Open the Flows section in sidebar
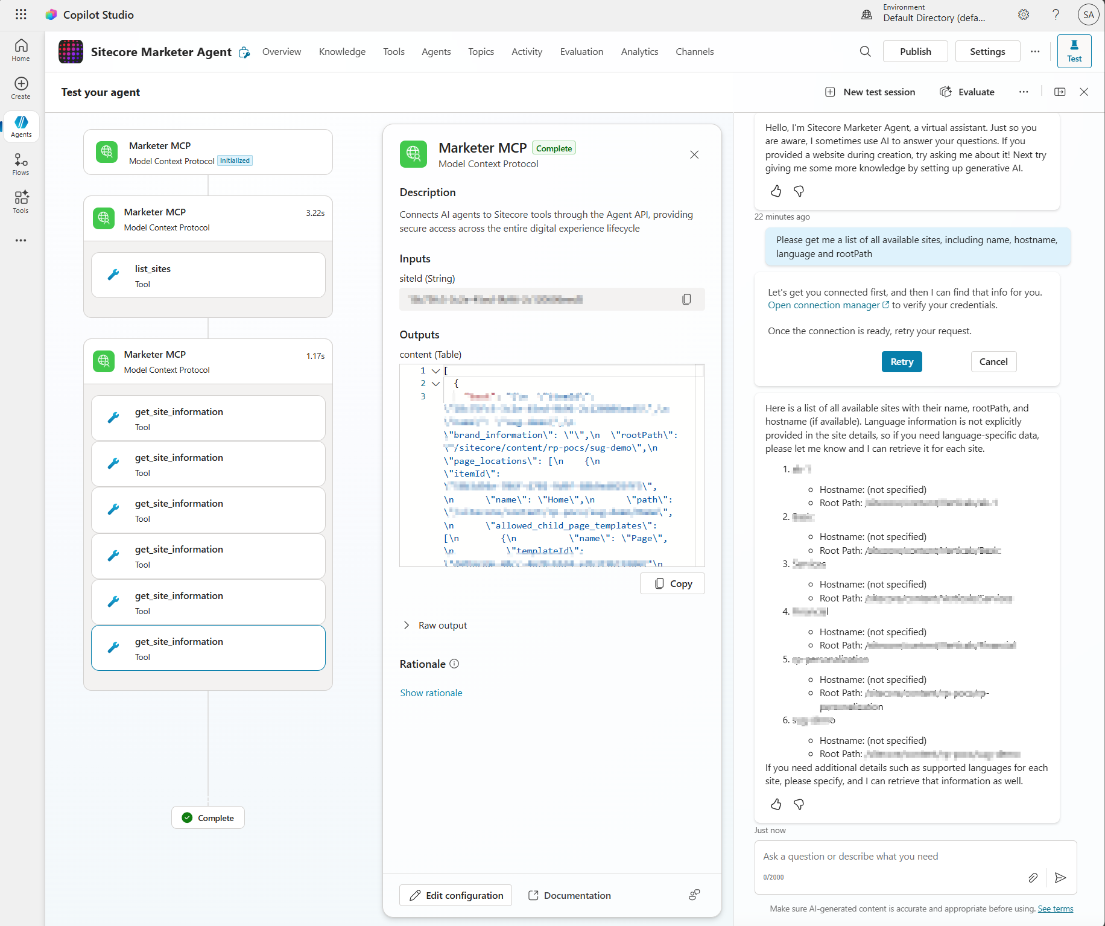The width and height of the screenshot is (1105, 926). click(21, 164)
